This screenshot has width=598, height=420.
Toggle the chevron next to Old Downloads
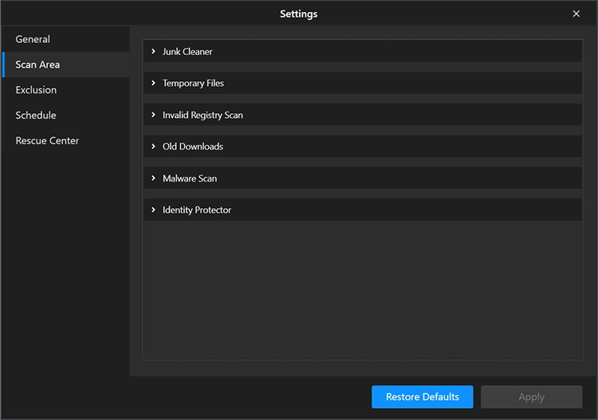coord(153,147)
